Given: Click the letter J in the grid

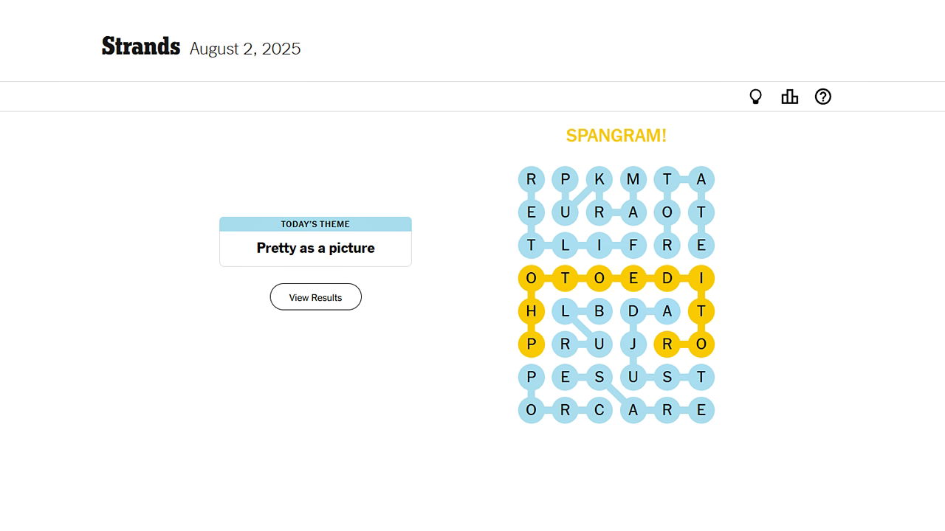Looking at the screenshot, I should (633, 344).
